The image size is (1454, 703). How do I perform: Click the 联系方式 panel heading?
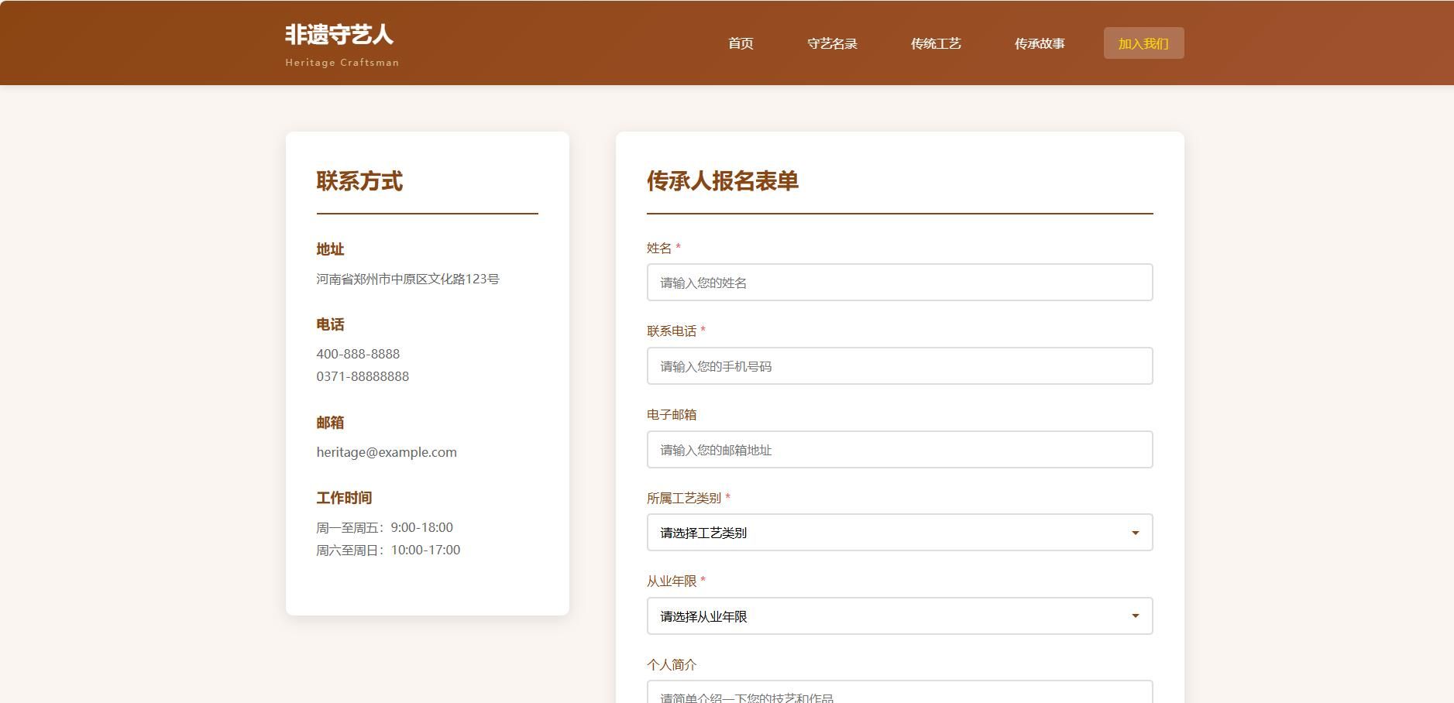pos(359,181)
